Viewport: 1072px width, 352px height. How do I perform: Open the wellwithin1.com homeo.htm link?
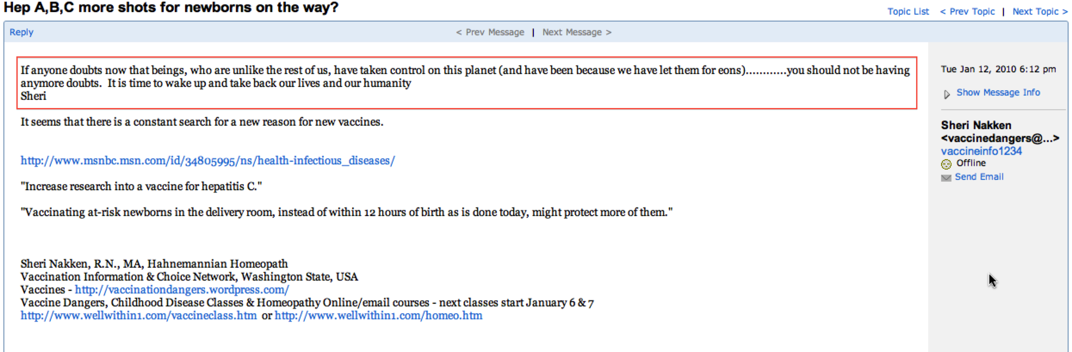point(378,315)
